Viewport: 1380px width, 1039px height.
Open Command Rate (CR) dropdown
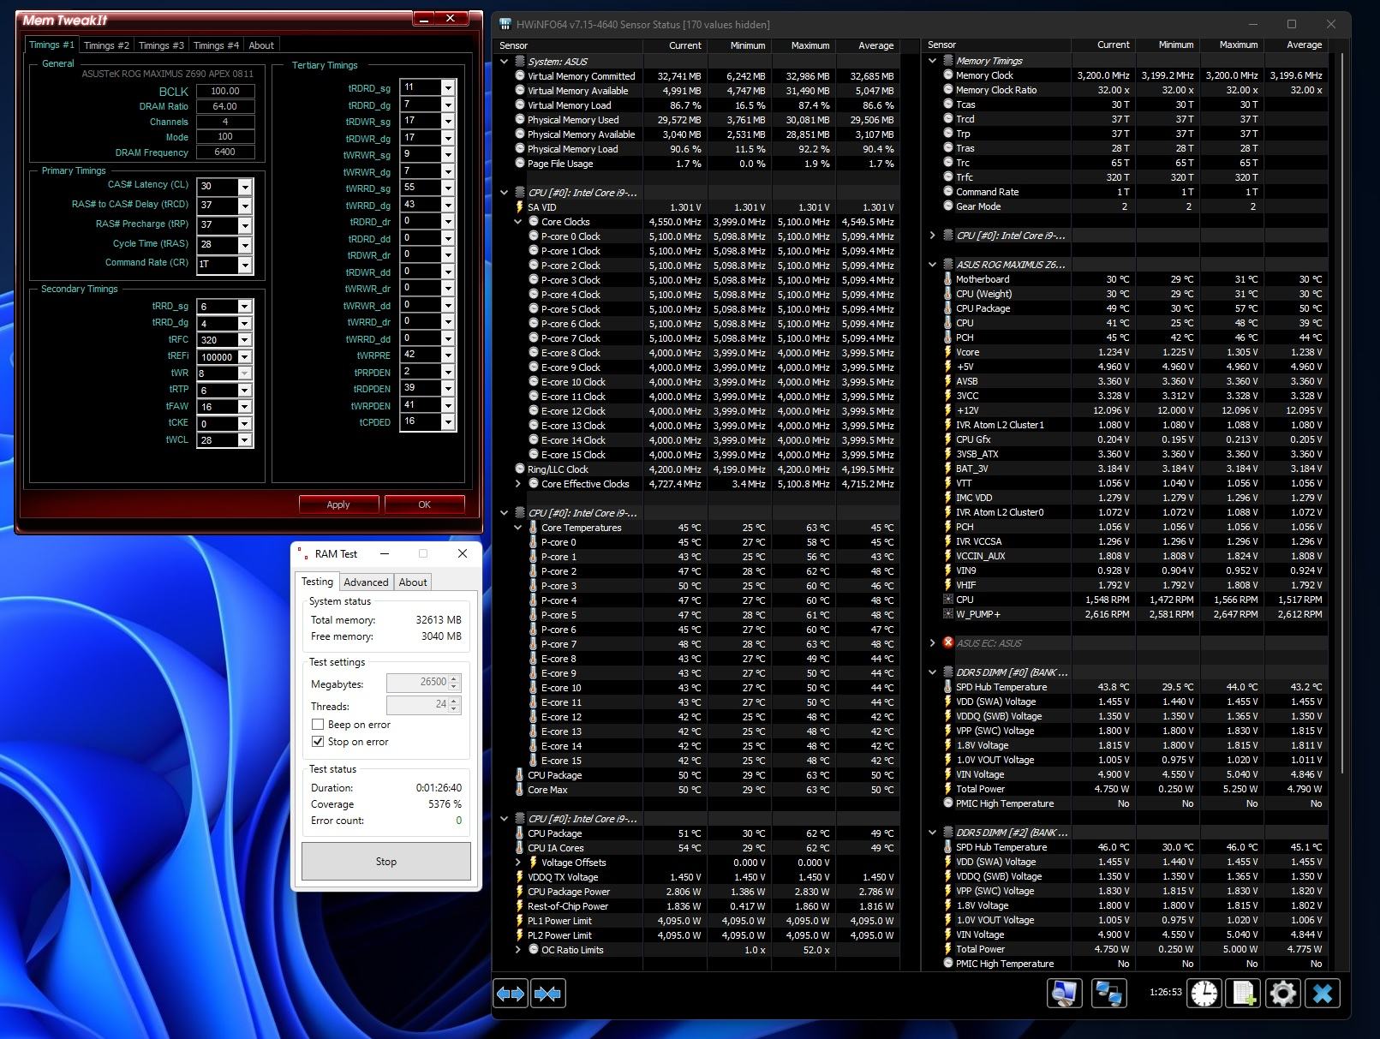coord(245,265)
